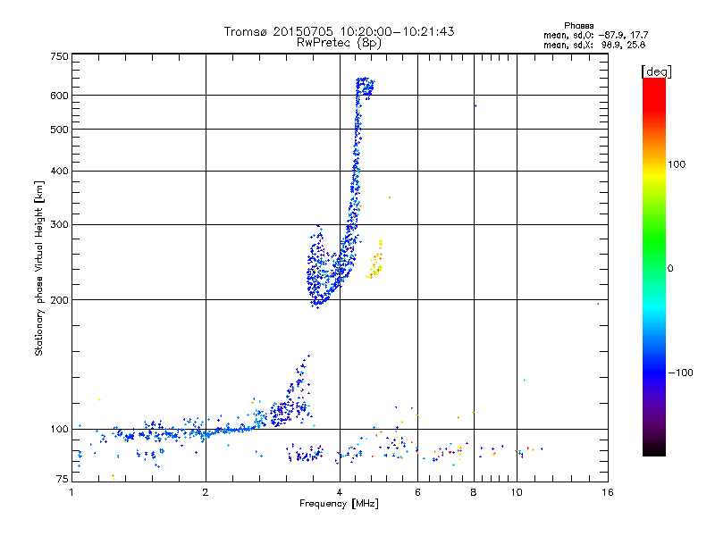Click the y-axis tick label "600"
715x536 pixels.
point(60,96)
